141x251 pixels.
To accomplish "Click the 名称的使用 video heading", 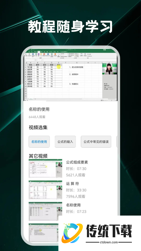I will coord(39,109).
